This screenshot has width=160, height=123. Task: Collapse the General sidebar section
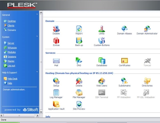37,14
